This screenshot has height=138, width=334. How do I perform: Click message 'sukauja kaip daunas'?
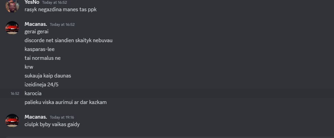(48, 76)
